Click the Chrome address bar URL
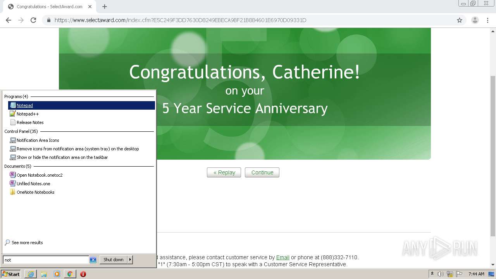This screenshot has height=279, width=496. [180, 20]
